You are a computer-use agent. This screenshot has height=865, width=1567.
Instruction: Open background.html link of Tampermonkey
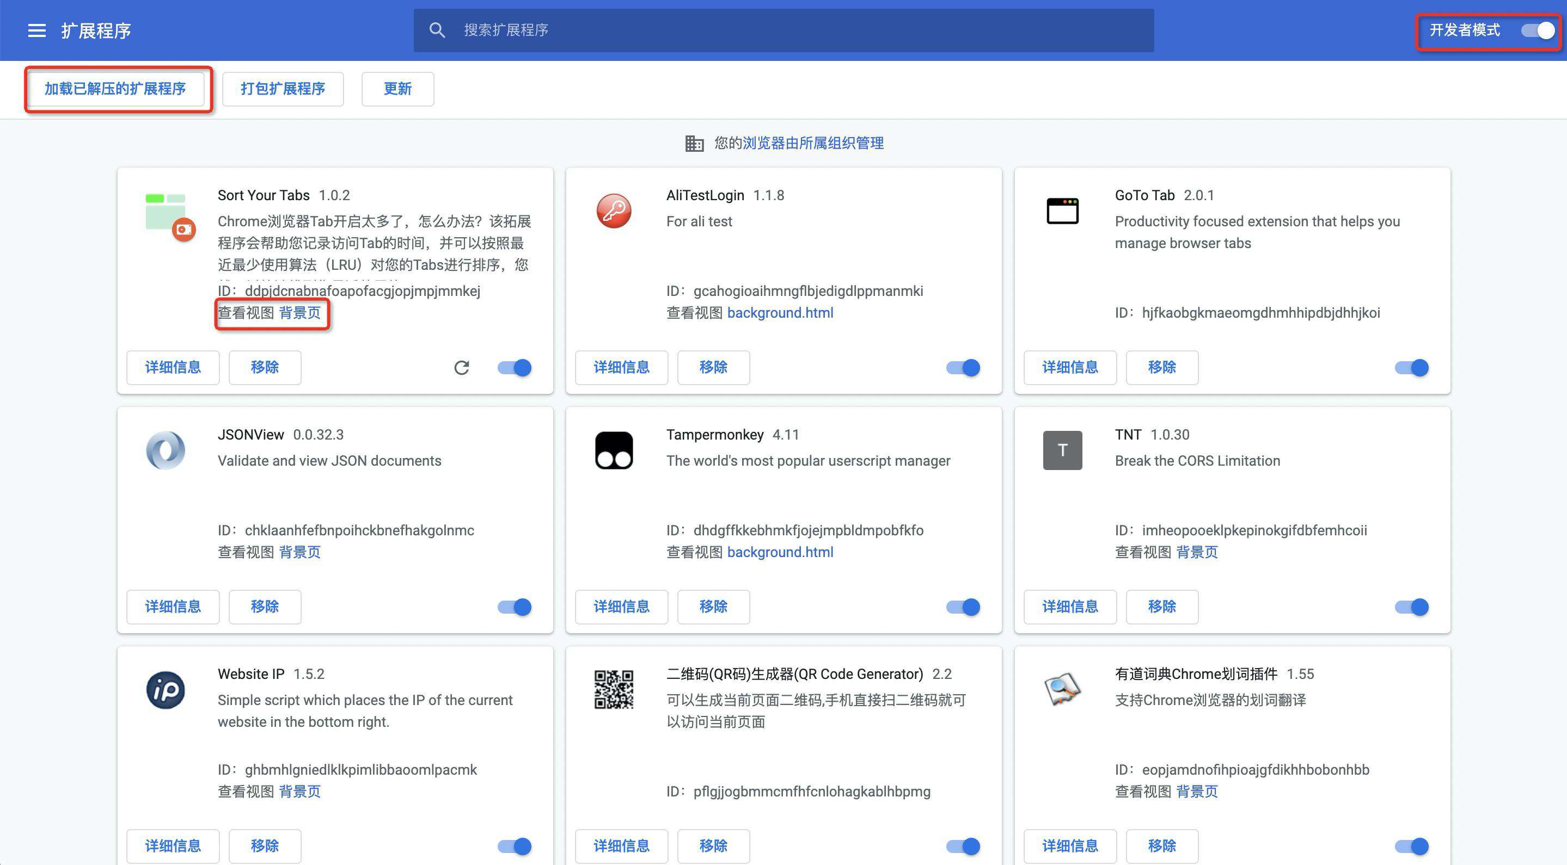[x=780, y=553]
